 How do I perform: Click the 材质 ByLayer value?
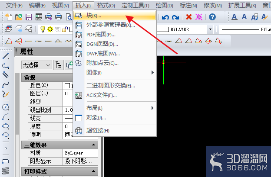80,153
